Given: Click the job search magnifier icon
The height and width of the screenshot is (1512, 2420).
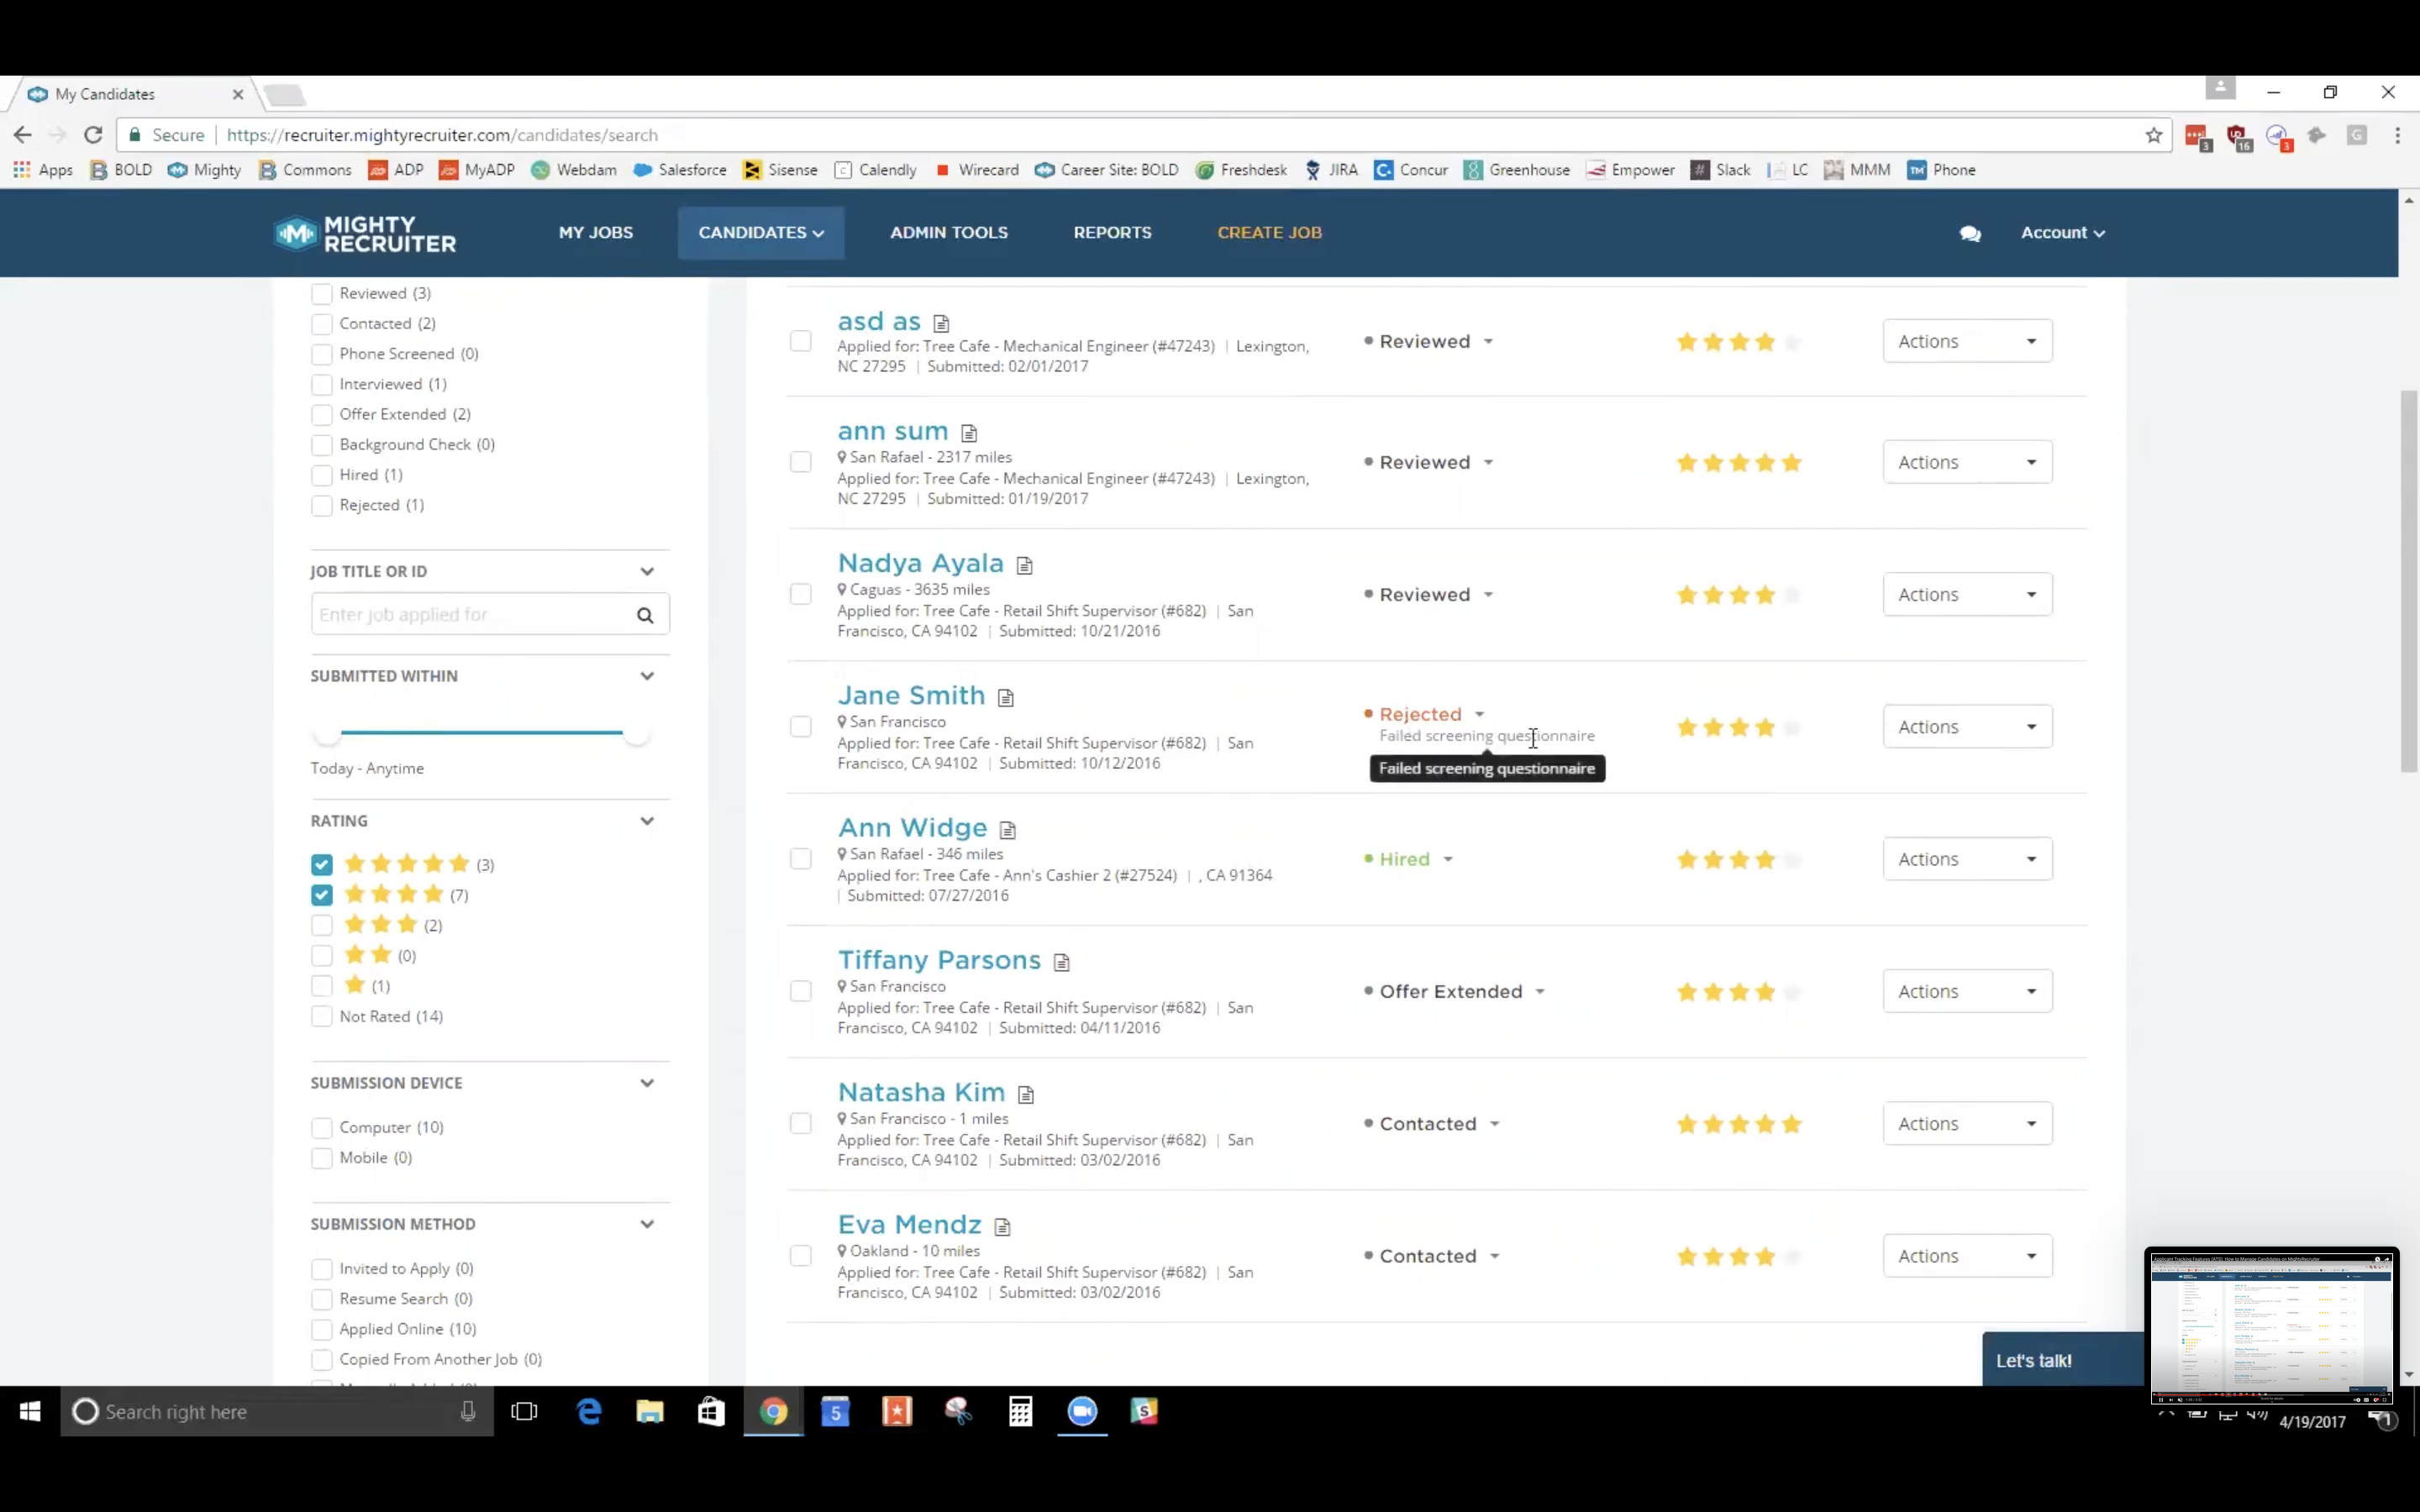Looking at the screenshot, I should pyautogui.click(x=645, y=615).
